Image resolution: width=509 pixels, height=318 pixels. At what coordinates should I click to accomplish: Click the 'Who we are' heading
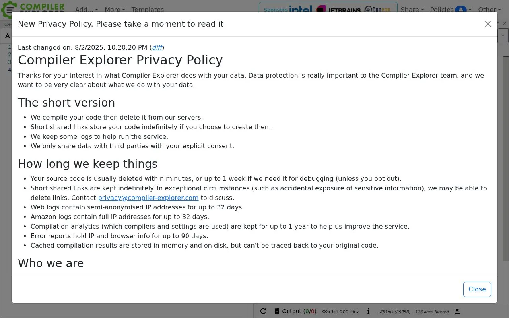coord(51,263)
